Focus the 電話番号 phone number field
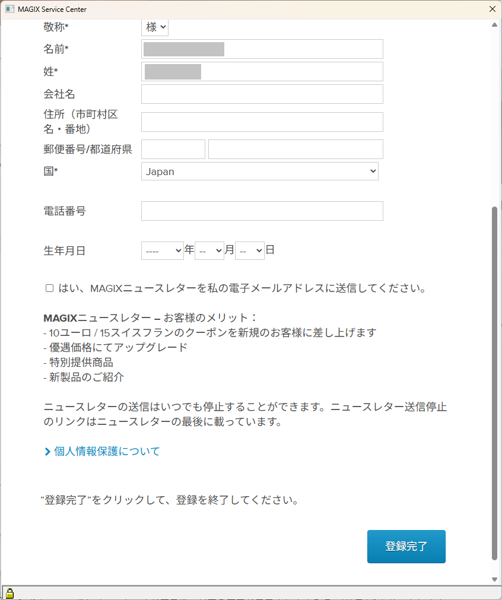This screenshot has width=502, height=600. point(262,211)
